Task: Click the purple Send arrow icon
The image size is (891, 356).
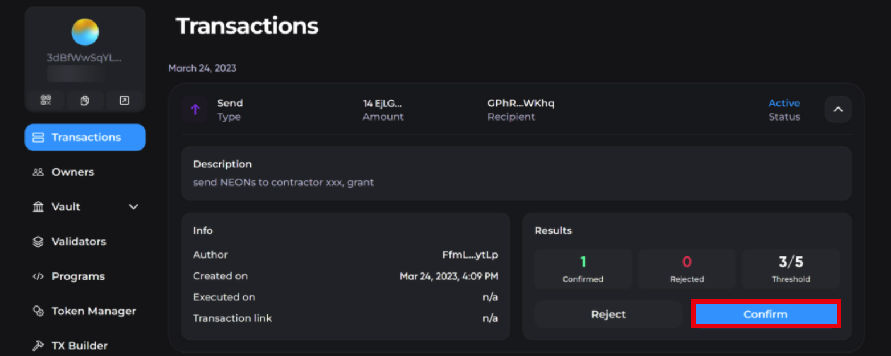Action: [195, 110]
